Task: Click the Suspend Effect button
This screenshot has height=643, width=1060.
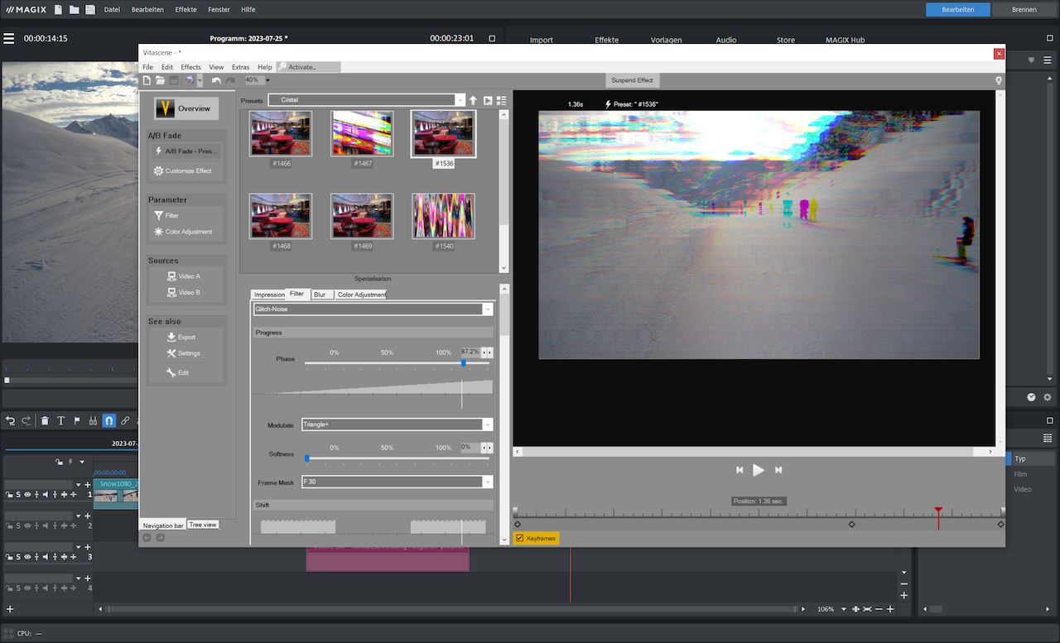Action: (x=632, y=80)
